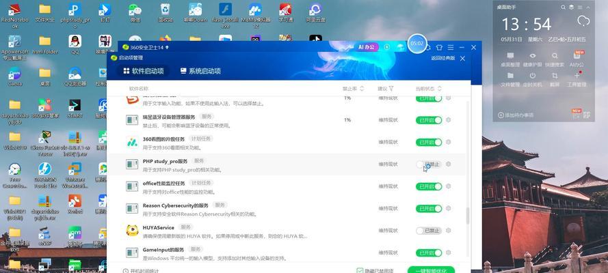This screenshot has width=608, height=273.
Task: Toggle the GameInput的服务 switch
Action: pos(429,253)
